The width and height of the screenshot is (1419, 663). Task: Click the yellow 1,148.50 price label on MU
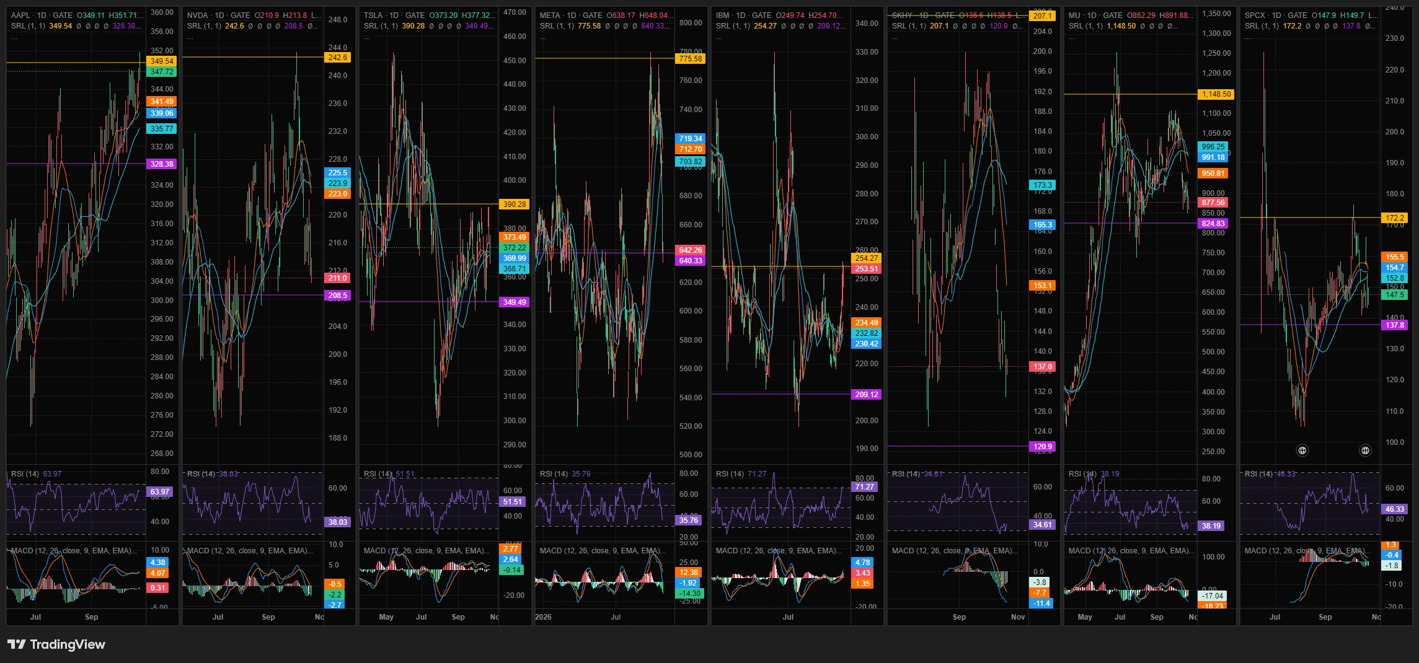[x=1216, y=94]
